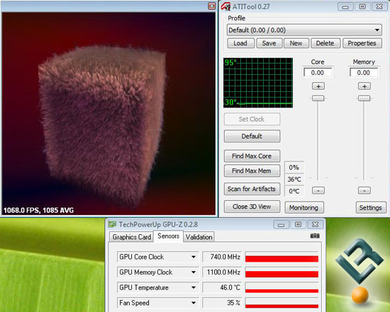Start Find Max Core
Image resolution: width=390 pixels, height=312 pixels.
pos(252,156)
